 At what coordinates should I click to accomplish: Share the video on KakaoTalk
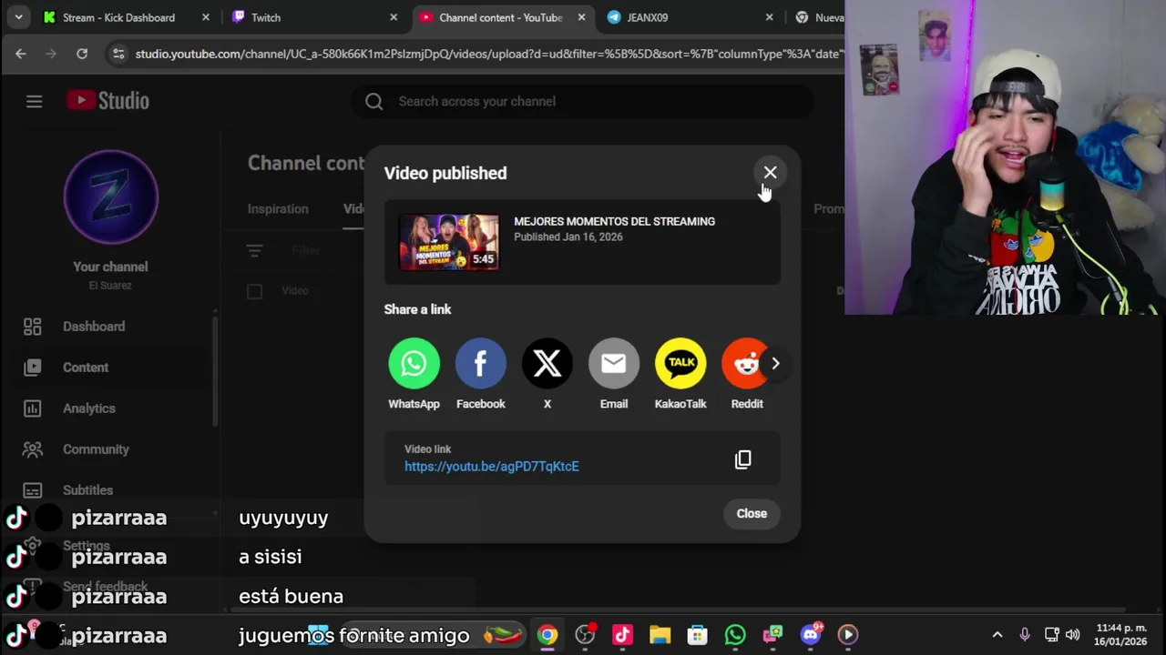pos(680,364)
